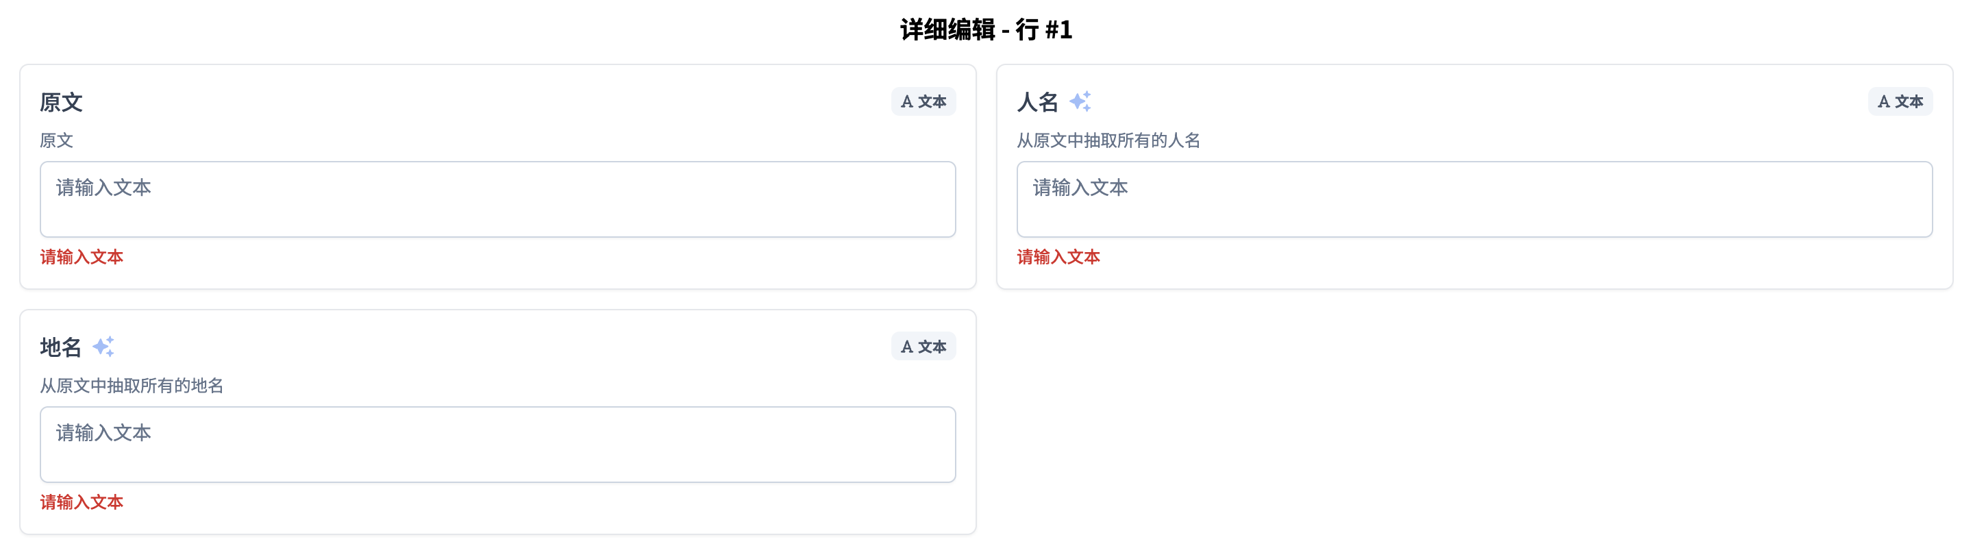
Task: Click the A 文本 type badge on 原文 card
Action: (924, 100)
